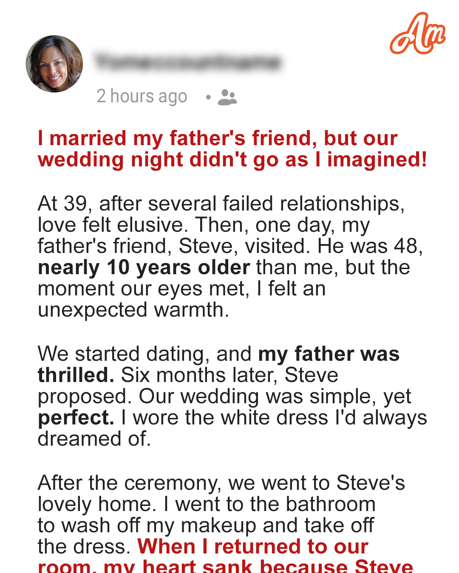459x573 pixels.
Task: Click the words 'dreamed of.'
Action: tap(94, 439)
